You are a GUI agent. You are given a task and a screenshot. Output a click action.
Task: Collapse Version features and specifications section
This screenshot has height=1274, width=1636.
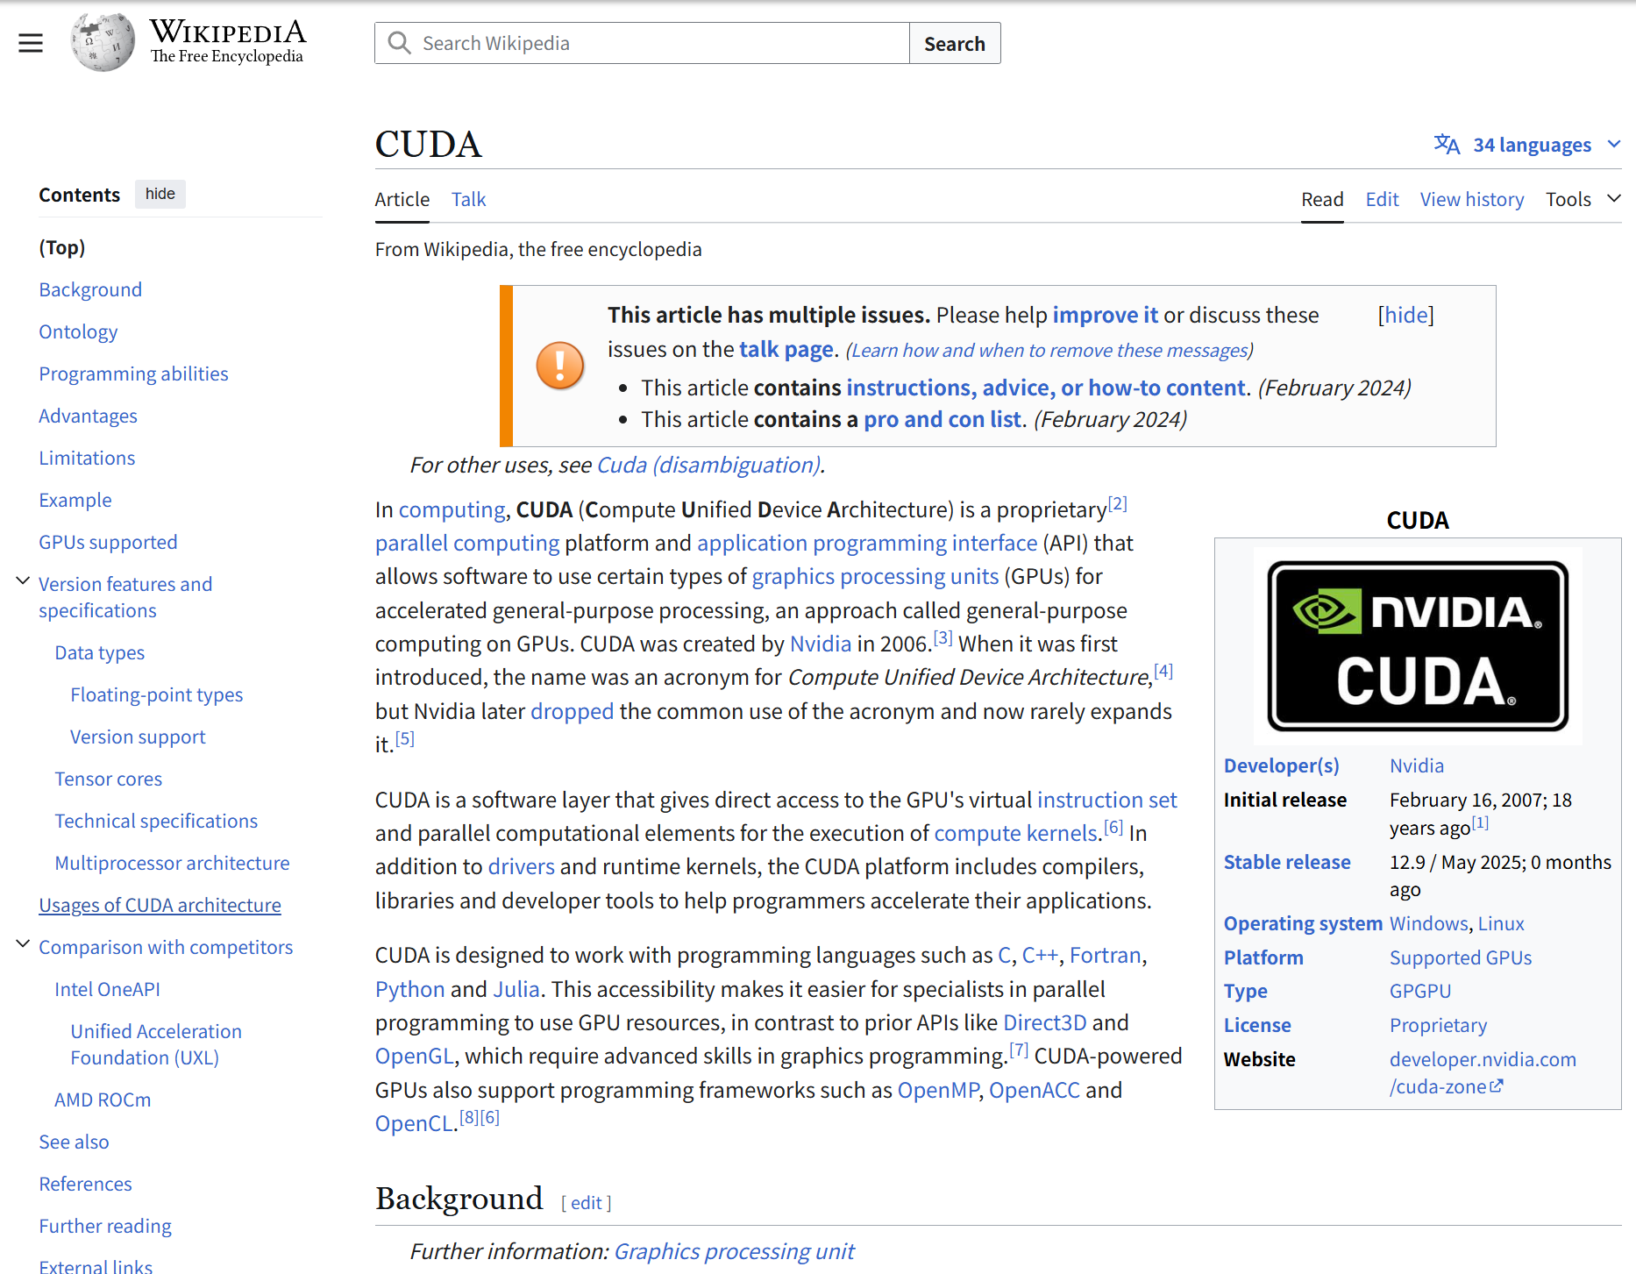pos(23,580)
